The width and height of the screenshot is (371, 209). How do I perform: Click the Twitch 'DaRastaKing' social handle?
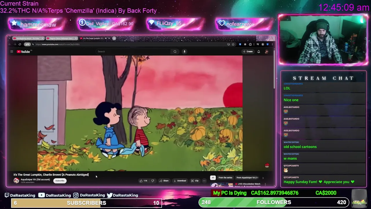tap(20, 195)
